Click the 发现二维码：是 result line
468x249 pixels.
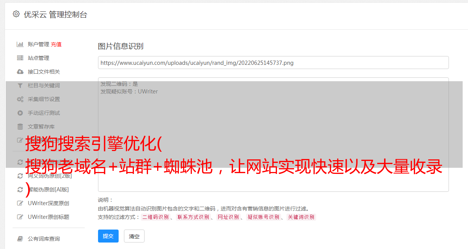pos(119,84)
